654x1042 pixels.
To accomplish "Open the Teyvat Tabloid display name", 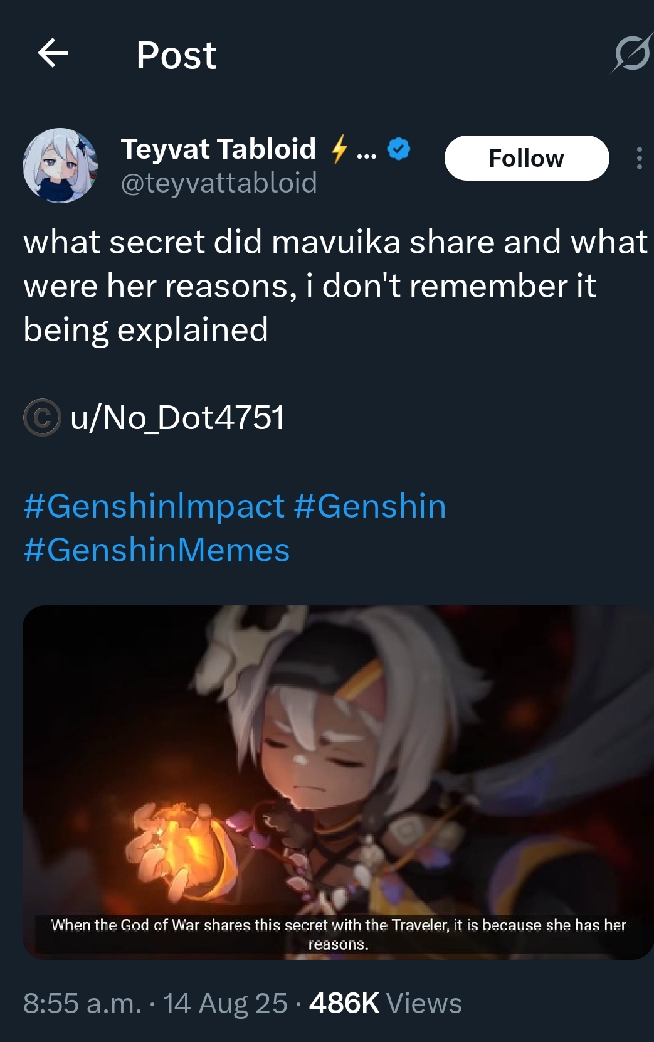I will 218,149.
